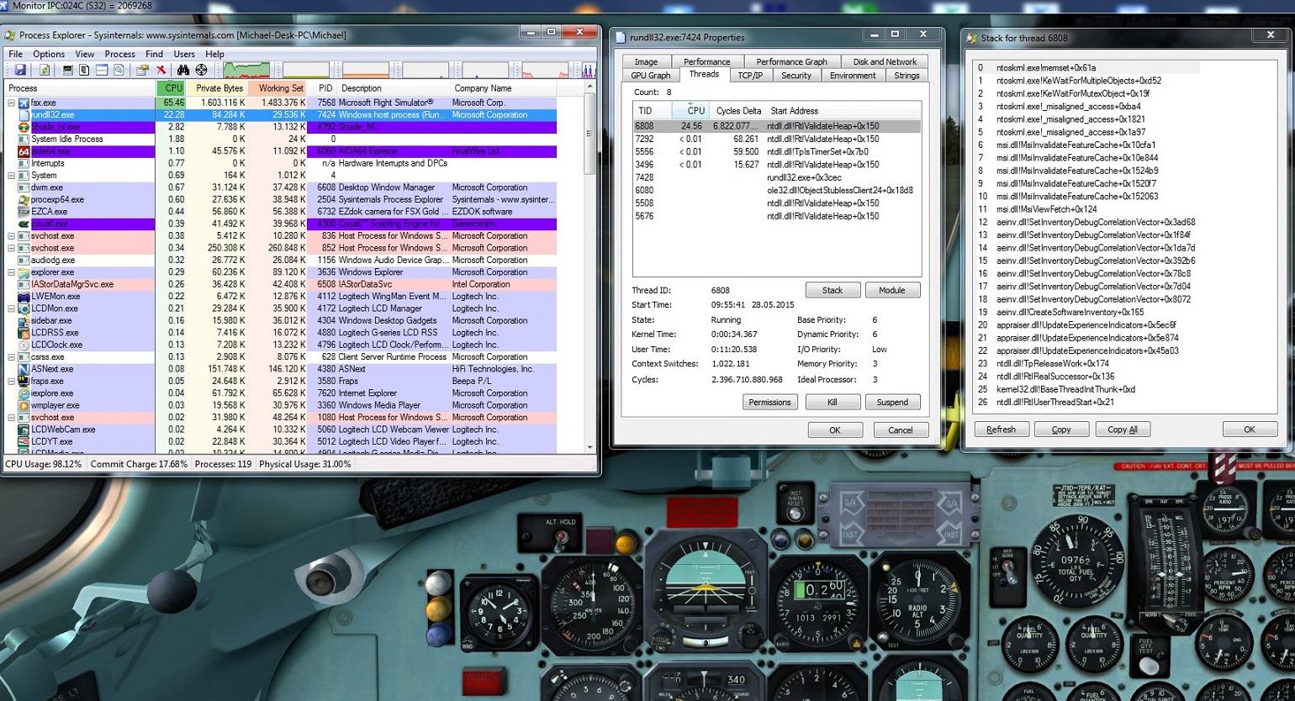Viewport: 1295px width, 701px height.
Task: Collapse the explorer.exe tree node
Action: (11, 272)
